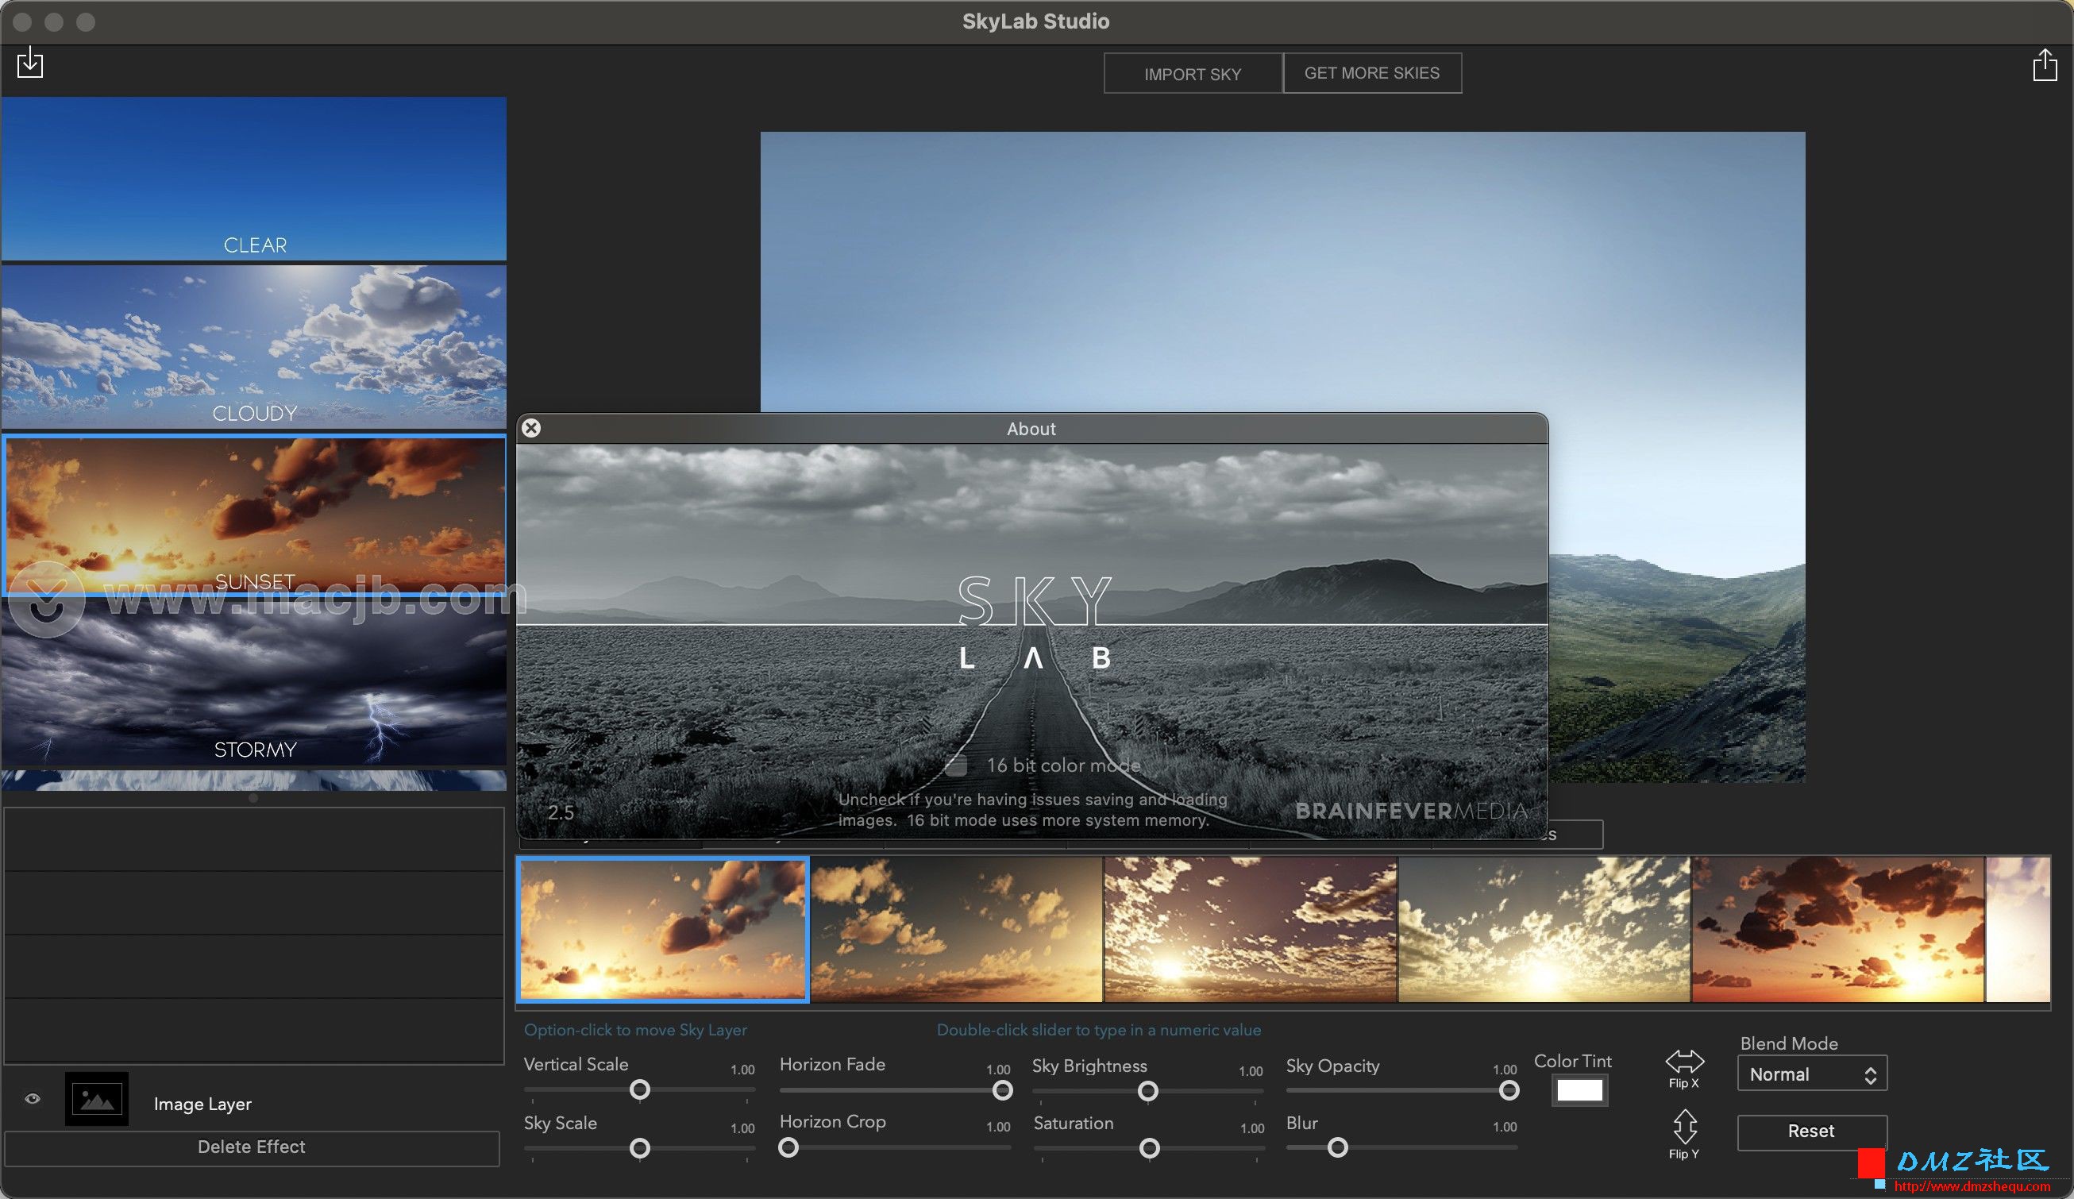Screen dimensions: 2074x1199
Task: Open the Color Tint white swatch
Action: point(1579,1090)
